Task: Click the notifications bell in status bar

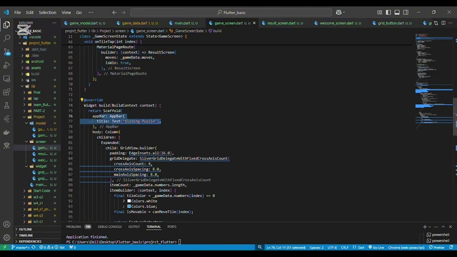Action: [451, 247]
